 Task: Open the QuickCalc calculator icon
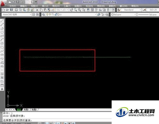point(108,10)
